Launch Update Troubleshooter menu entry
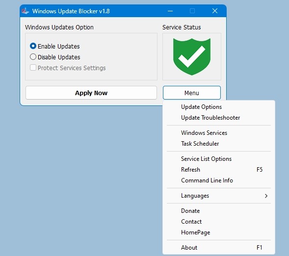Viewport: 289px width, 256px height. tap(219, 118)
